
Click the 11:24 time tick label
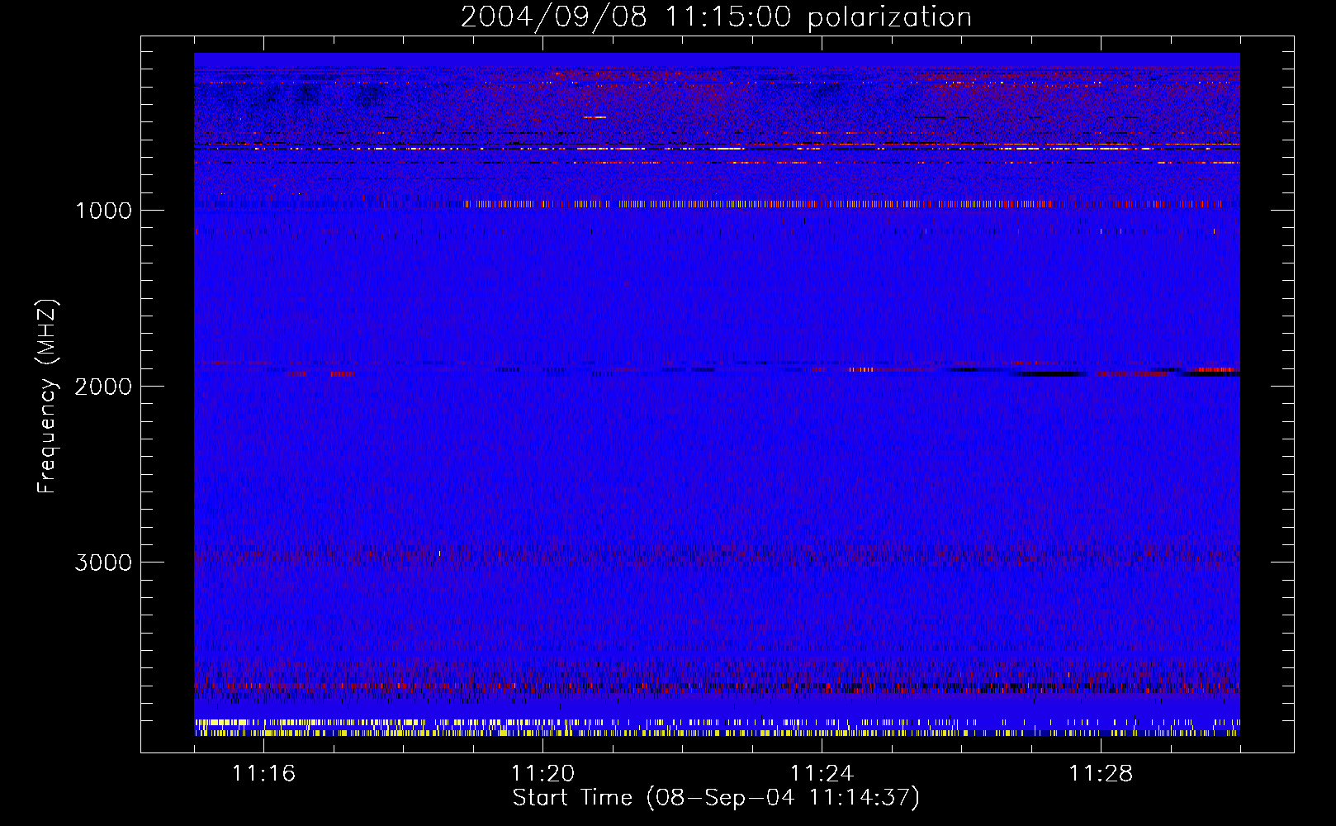[x=822, y=774]
